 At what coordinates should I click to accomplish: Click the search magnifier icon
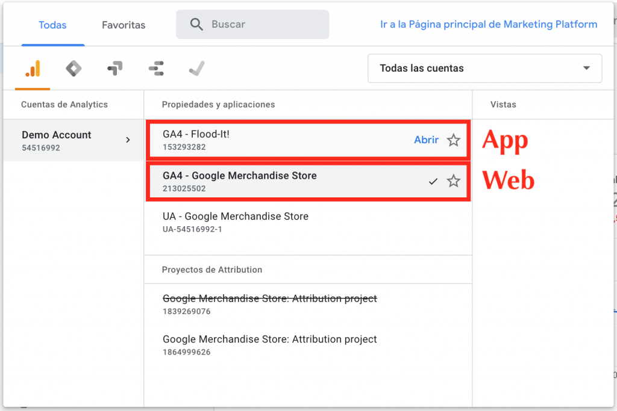[196, 24]
